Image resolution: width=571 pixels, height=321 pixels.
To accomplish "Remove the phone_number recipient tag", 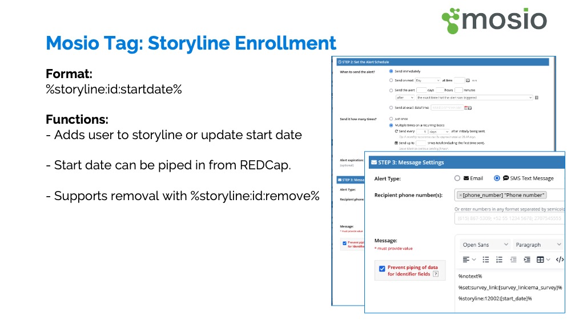I will pyautogui.click(x=460, y=195).
